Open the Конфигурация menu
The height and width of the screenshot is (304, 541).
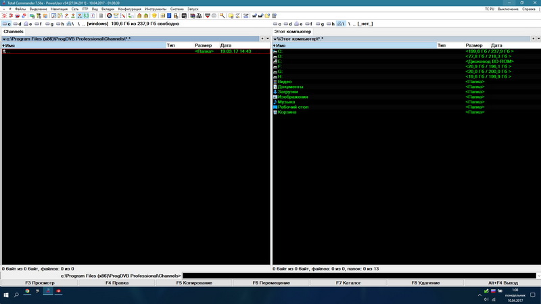point(129,9)
